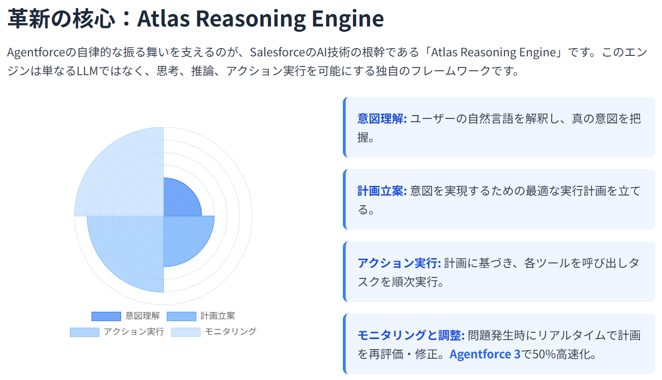Screen dimensions: 662x380
Task: Click the bold 意図理解: card title
Action: (x=382, y=118)
